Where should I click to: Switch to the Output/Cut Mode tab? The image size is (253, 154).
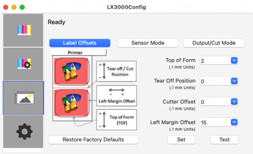click(214, 43)
